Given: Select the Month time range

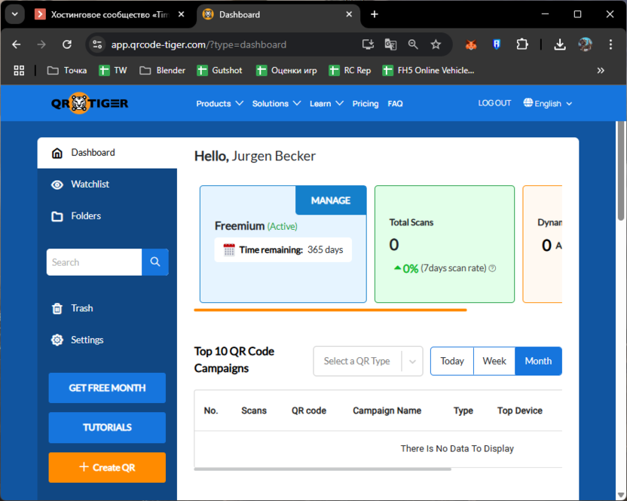Looking at the screenshot, I should 538,361.
